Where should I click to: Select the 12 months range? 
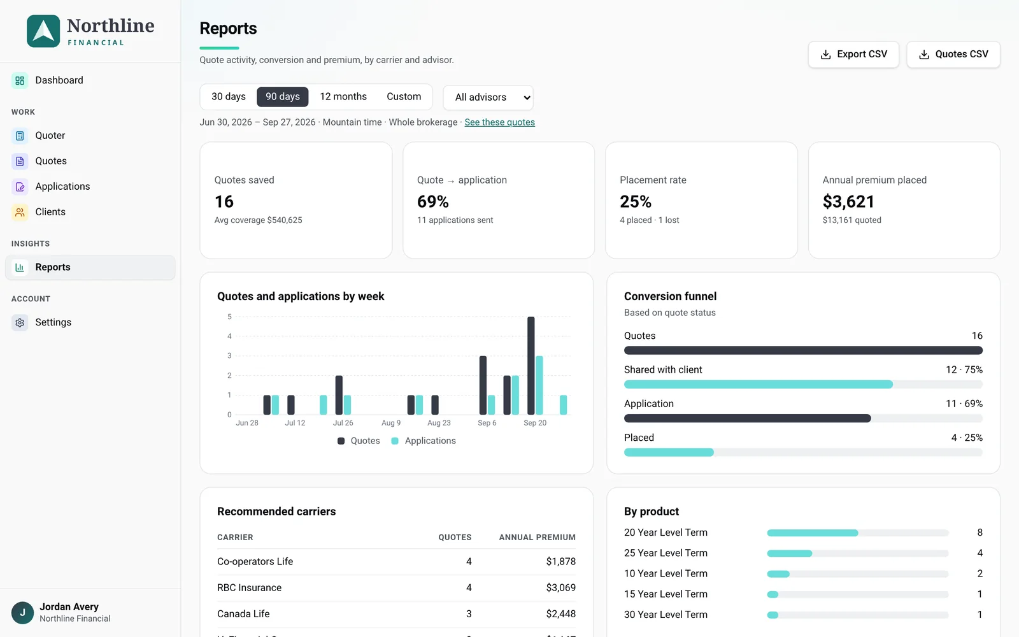click(x=343, y=97)
